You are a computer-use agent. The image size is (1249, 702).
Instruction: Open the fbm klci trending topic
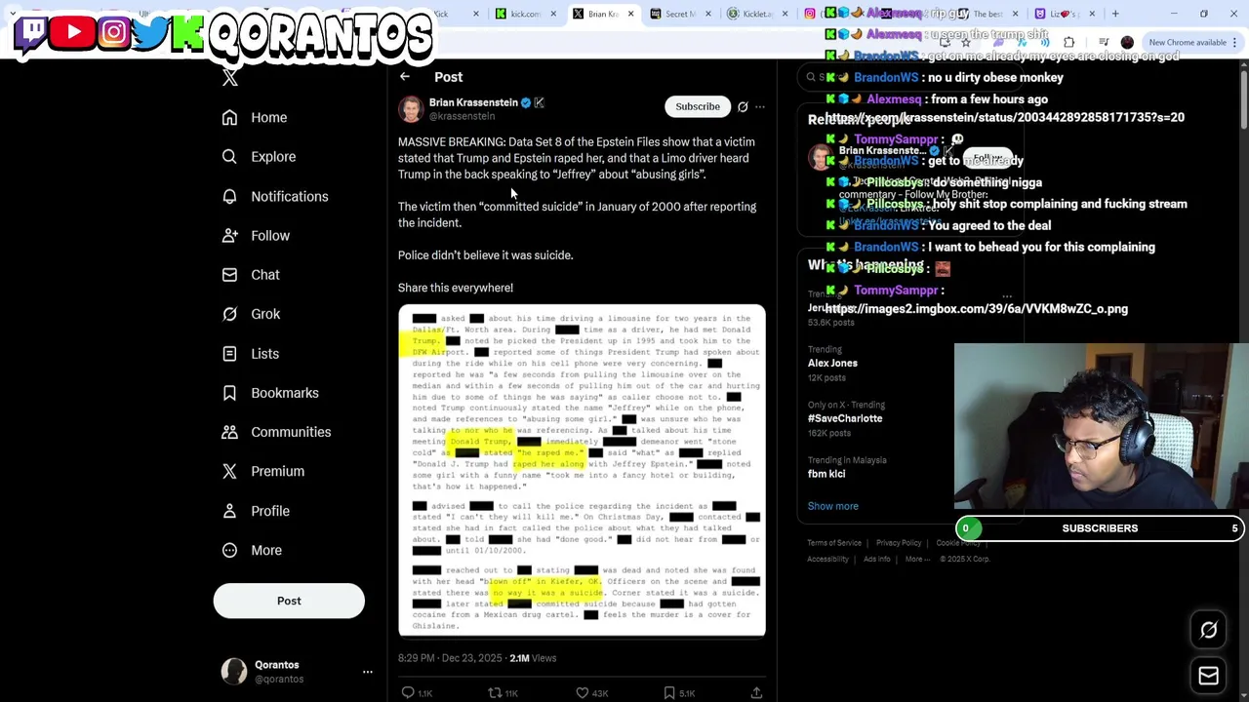[826, 474]
